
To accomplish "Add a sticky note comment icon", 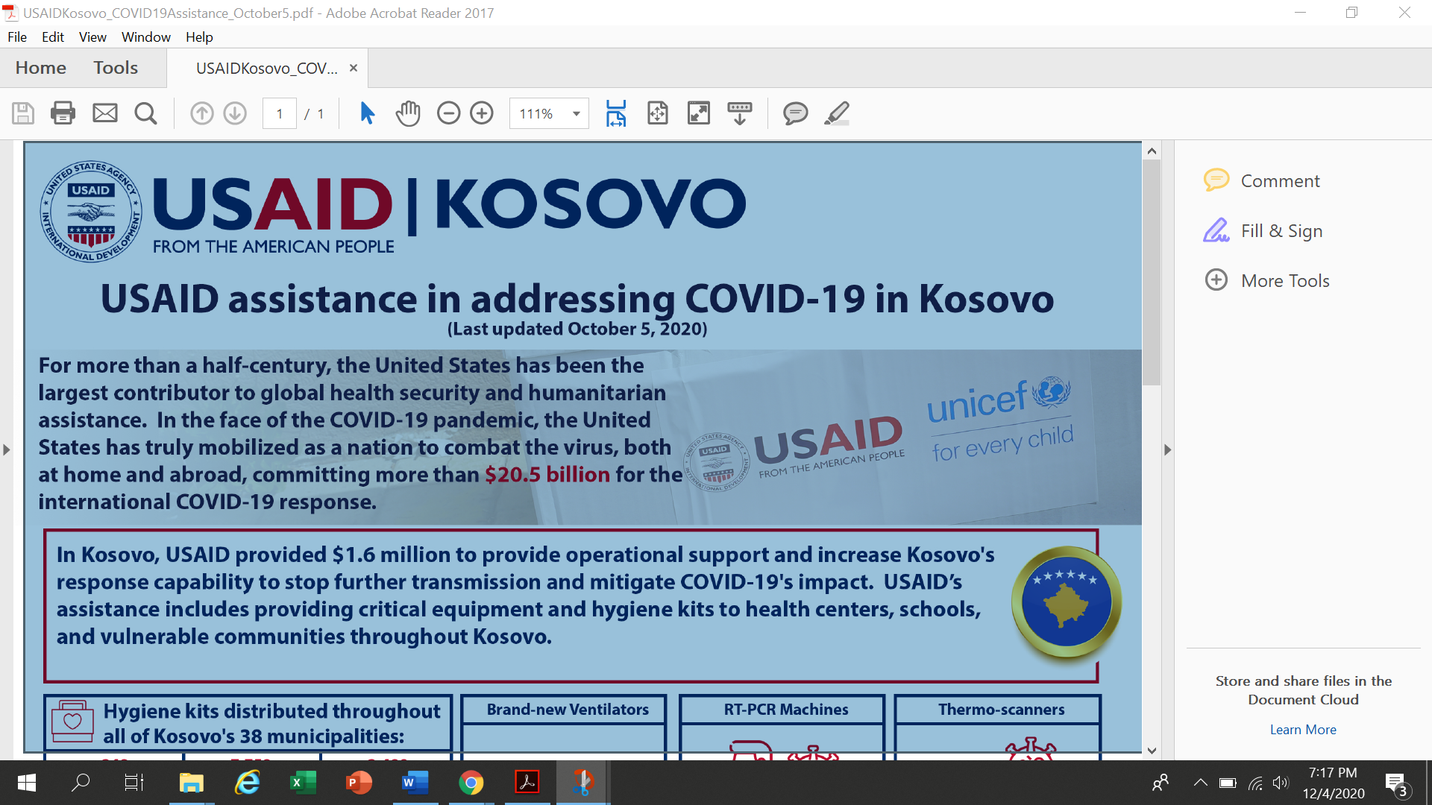I will (x=795, y=113).
